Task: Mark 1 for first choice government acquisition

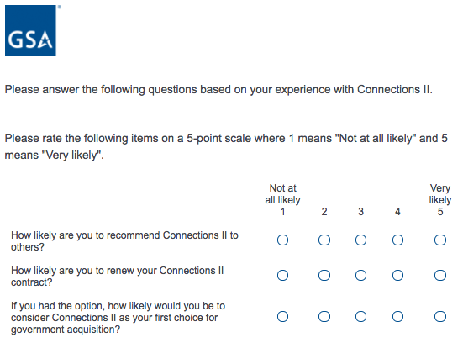Action: pos(282,317)
